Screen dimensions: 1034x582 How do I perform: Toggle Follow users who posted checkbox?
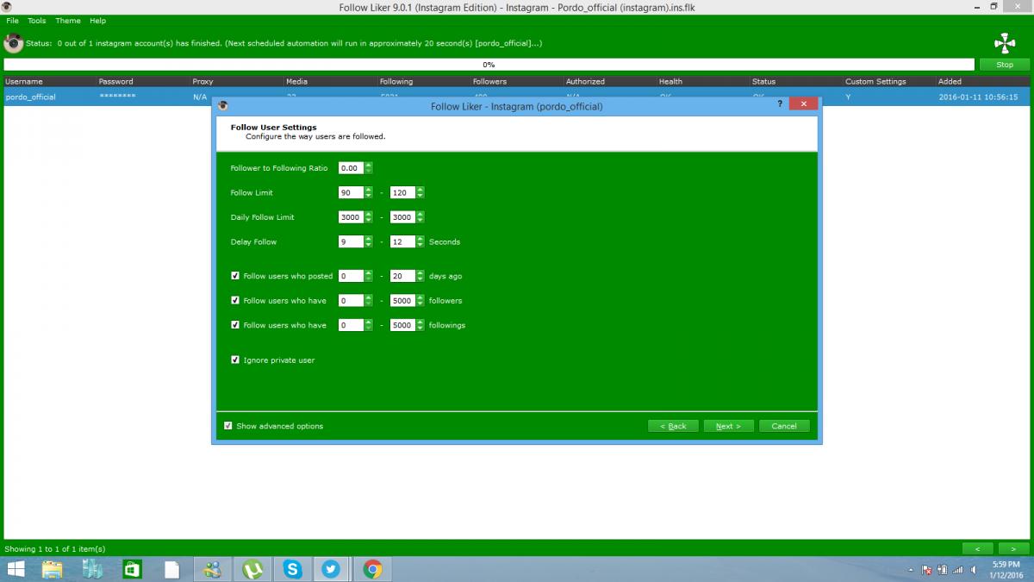pos(235,276)
